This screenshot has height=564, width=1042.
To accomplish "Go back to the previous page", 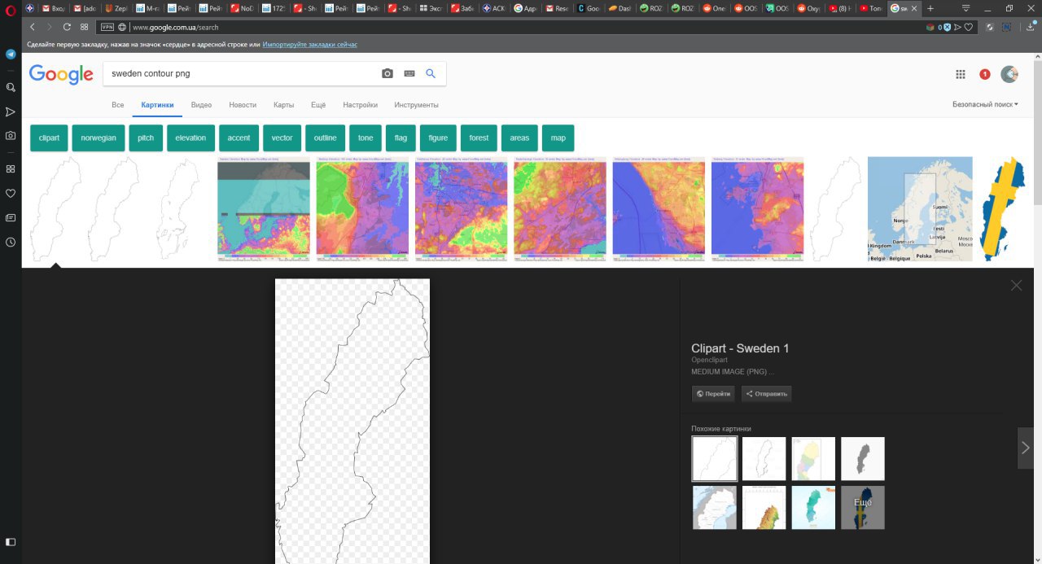I will pos(32,27).
